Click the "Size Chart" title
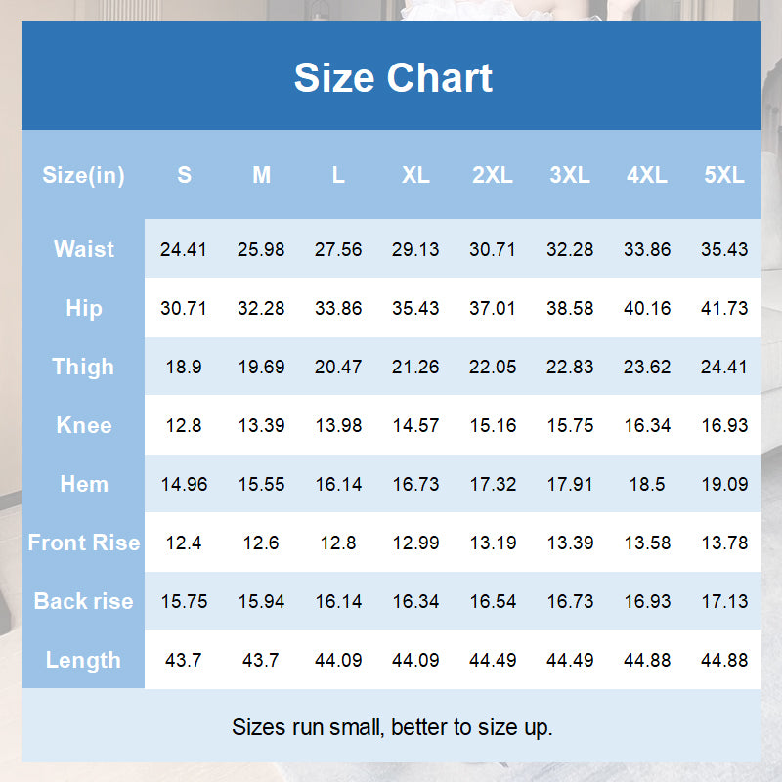Viewport: 782px width, 782px height. [x=393, y=77]
